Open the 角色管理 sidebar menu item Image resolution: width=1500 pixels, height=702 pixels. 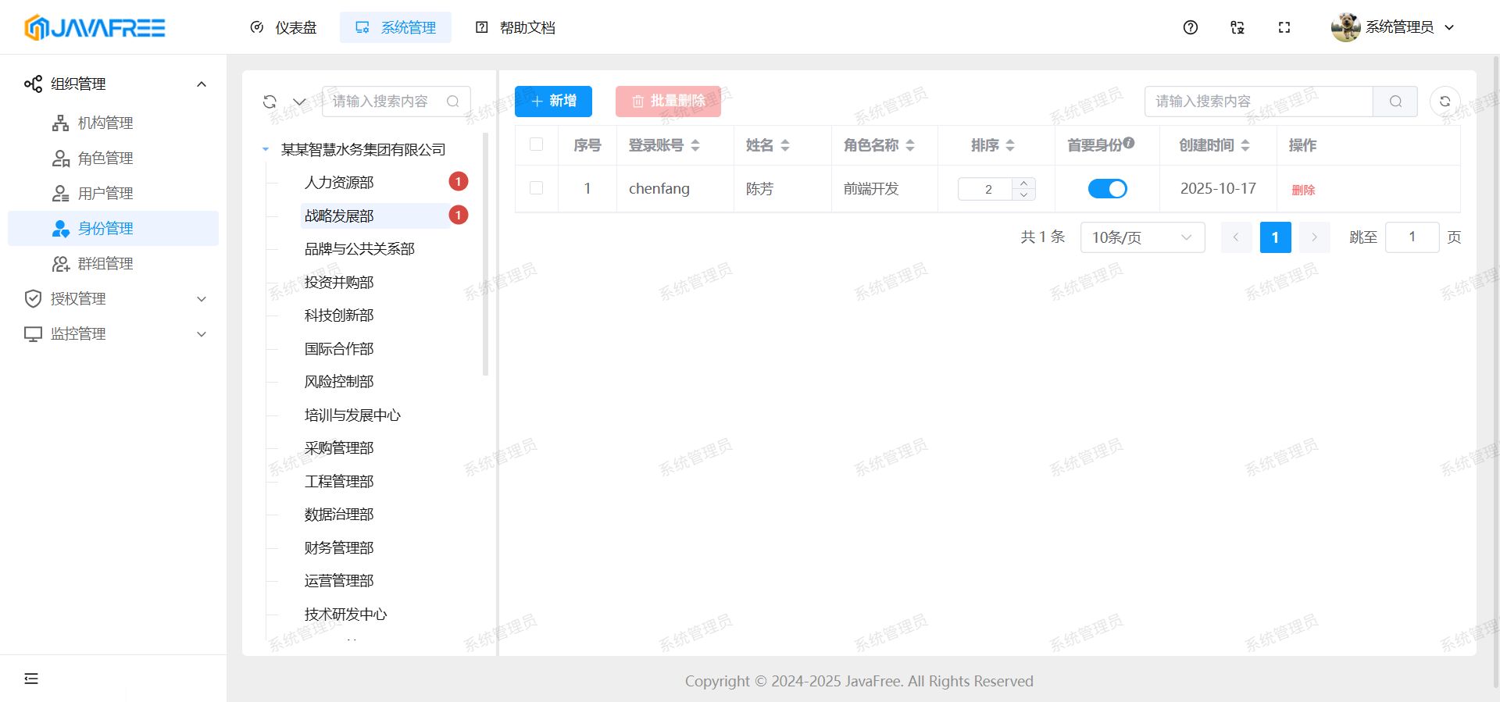click(105, 159)
